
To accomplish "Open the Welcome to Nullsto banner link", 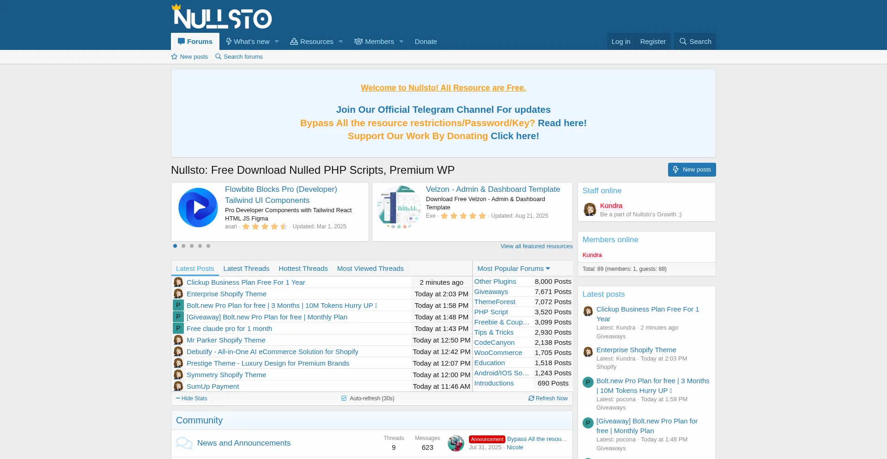I will click(443, 88).
